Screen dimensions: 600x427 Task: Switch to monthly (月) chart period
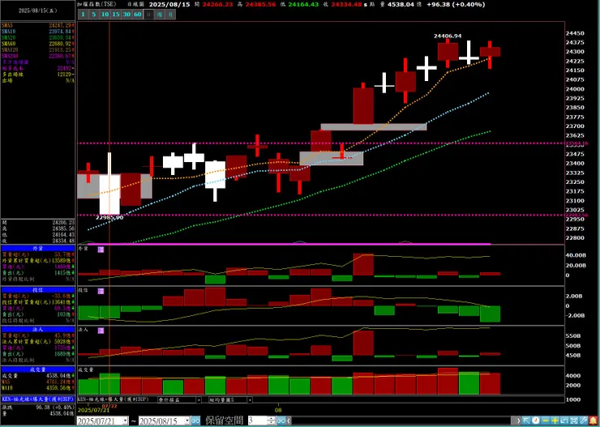pos(170,15)
